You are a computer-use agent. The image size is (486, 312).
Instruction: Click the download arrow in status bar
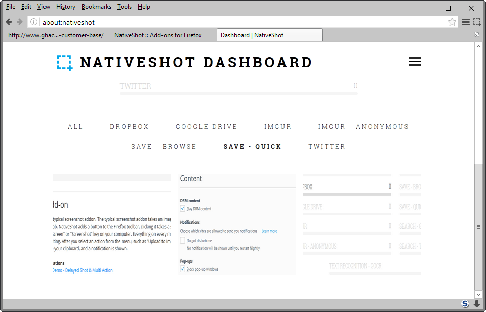[x=477, y=304]
